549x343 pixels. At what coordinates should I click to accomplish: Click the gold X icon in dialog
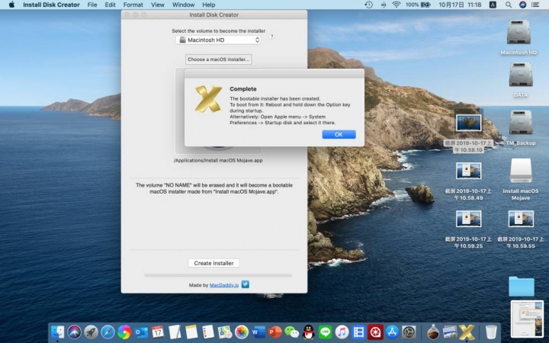click(208, 99)
